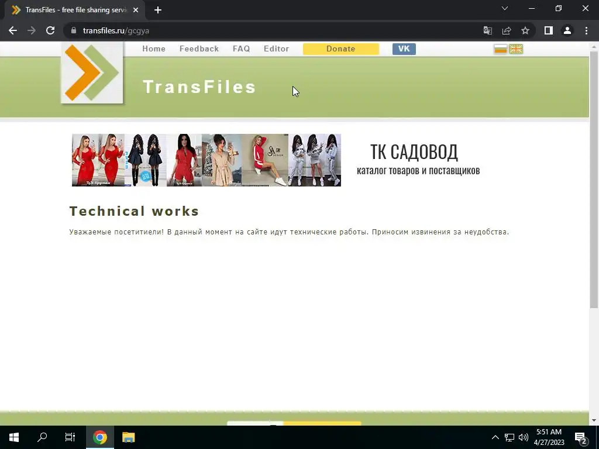Click the Chrome taskbar icon
This screenshot has width=599, height=449.
click(x=99, y=437)
